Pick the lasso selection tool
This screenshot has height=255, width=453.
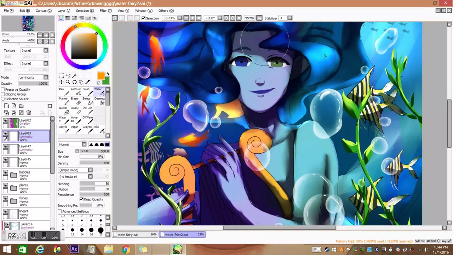pyautogui.click(x=68, y=76)
